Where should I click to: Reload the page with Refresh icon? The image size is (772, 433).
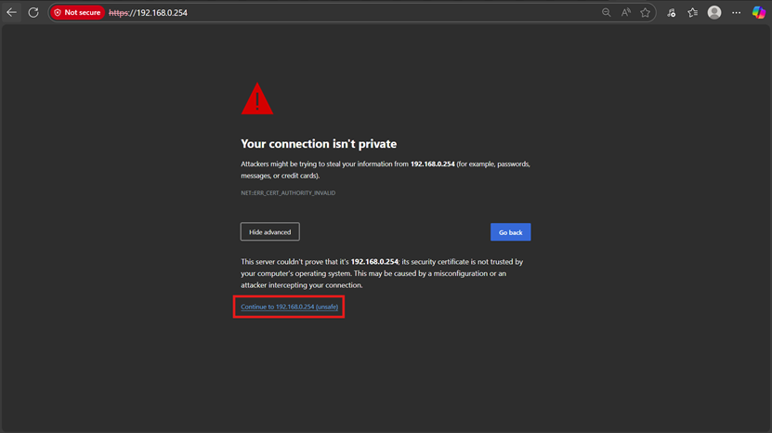pyautogui.click(x=33, y=13)
